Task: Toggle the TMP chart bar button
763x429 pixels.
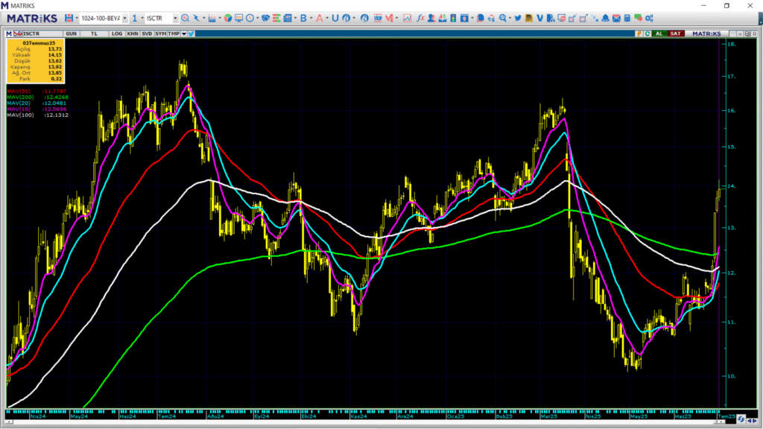Action: point(174,34)
